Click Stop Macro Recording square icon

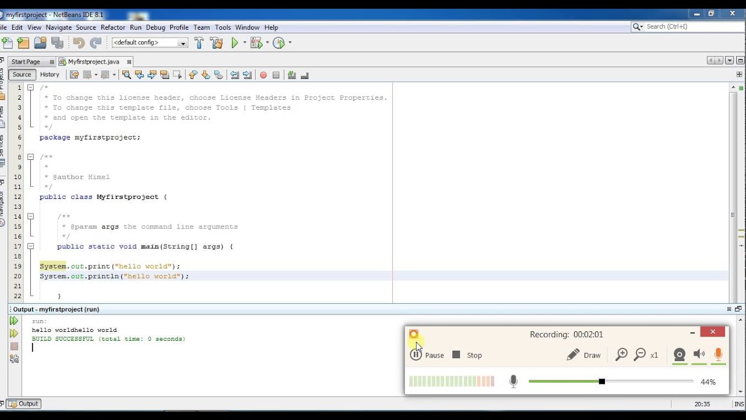(x=276, y=75)
